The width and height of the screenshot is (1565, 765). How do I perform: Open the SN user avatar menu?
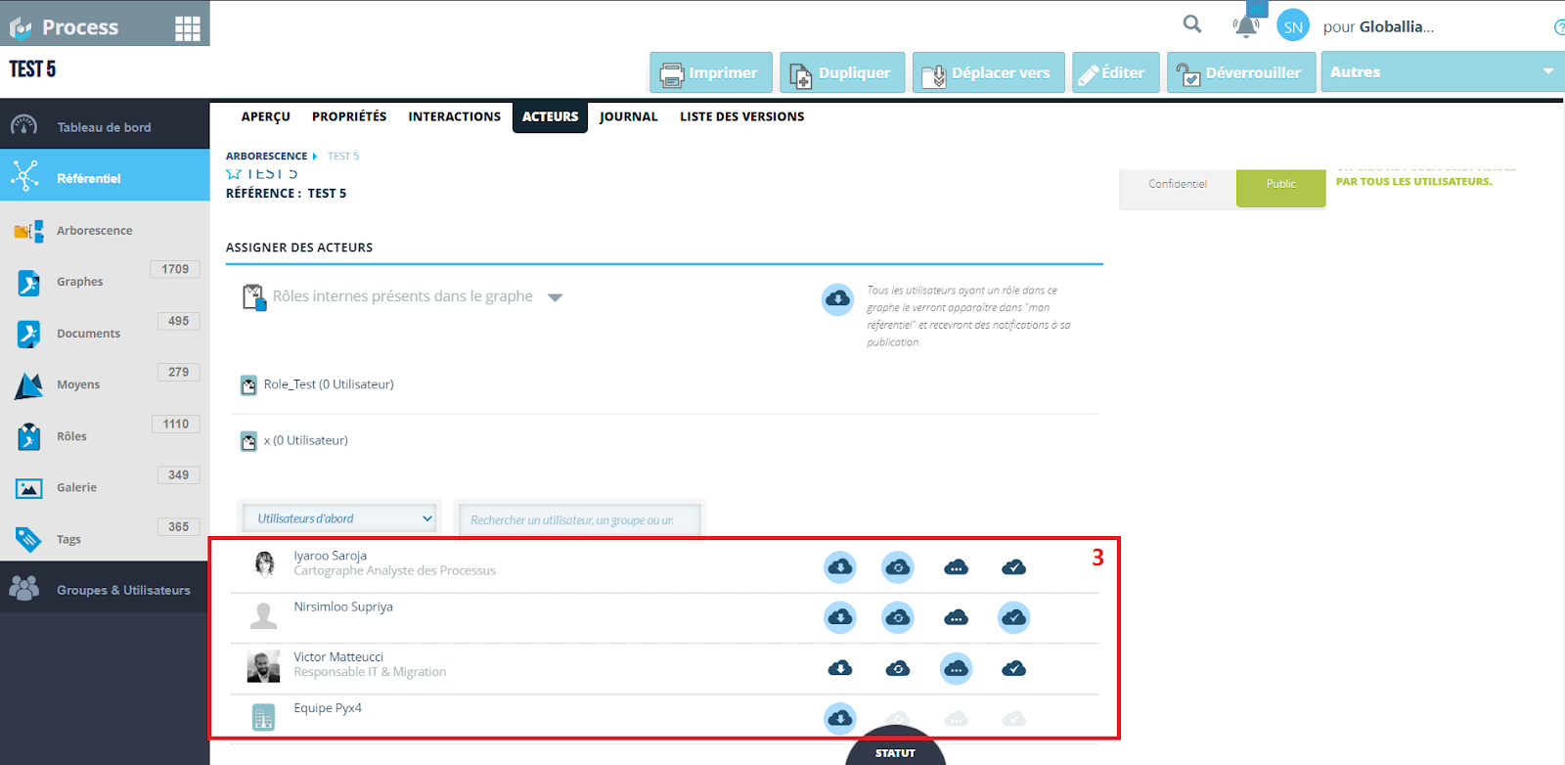pos(1293,26)
